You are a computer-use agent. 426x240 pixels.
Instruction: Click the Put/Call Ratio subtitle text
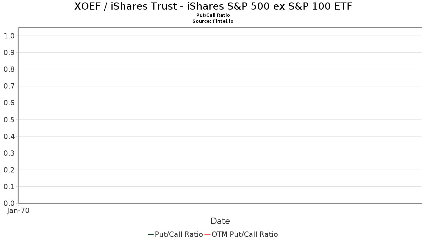[213, 15]
